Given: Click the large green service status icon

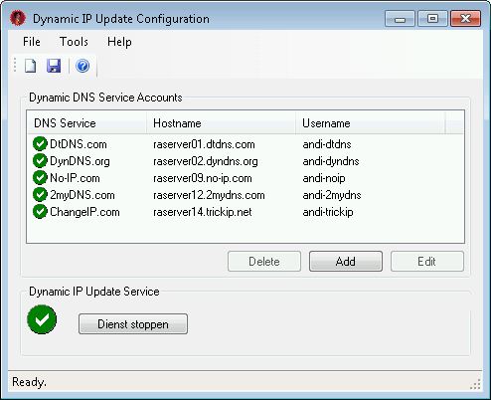Looking at the screenshot, I should point(42,319).
